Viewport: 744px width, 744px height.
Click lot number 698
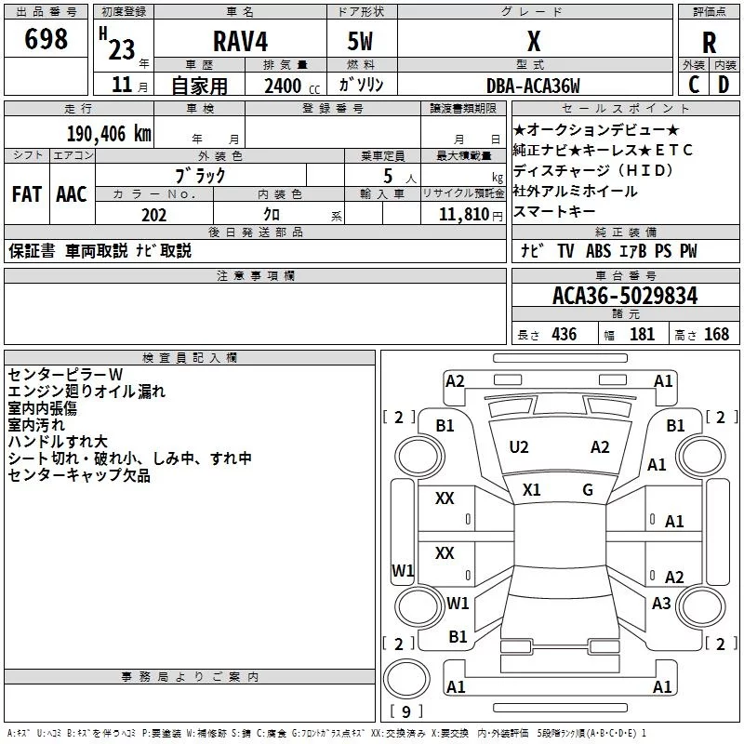pyautogui.click(x=46, y=38)
